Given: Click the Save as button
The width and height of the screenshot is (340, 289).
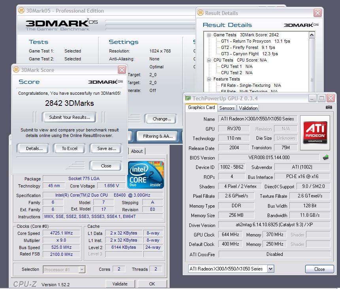Looking at the screenshot, I should (x=106, y=148).
